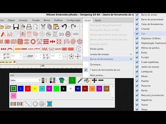Click the Print icon in toolbar
The width and height of the screenshot is (166, 124).
[29, 27]
